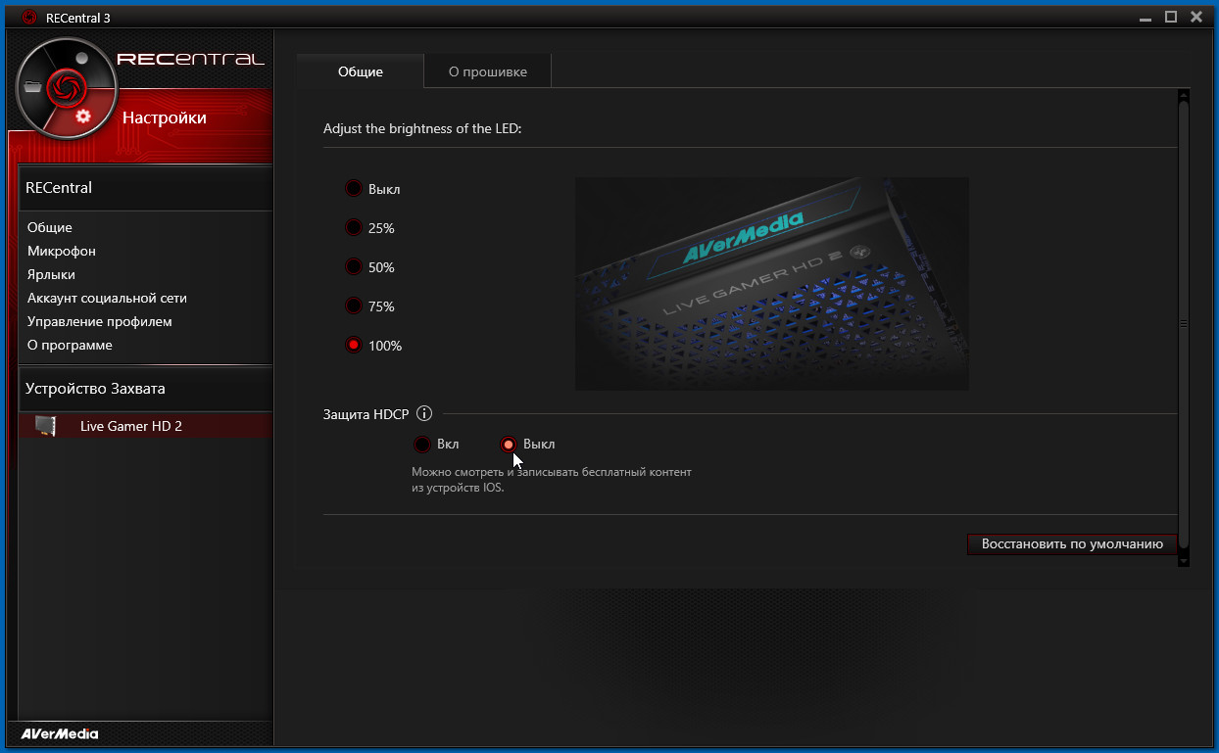Click the Настройки heading
The width and height of the screenshot is (1219, 753).
[164, 118]
